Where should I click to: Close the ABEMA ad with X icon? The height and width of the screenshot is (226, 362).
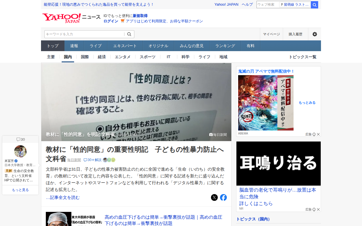(318, 134)
